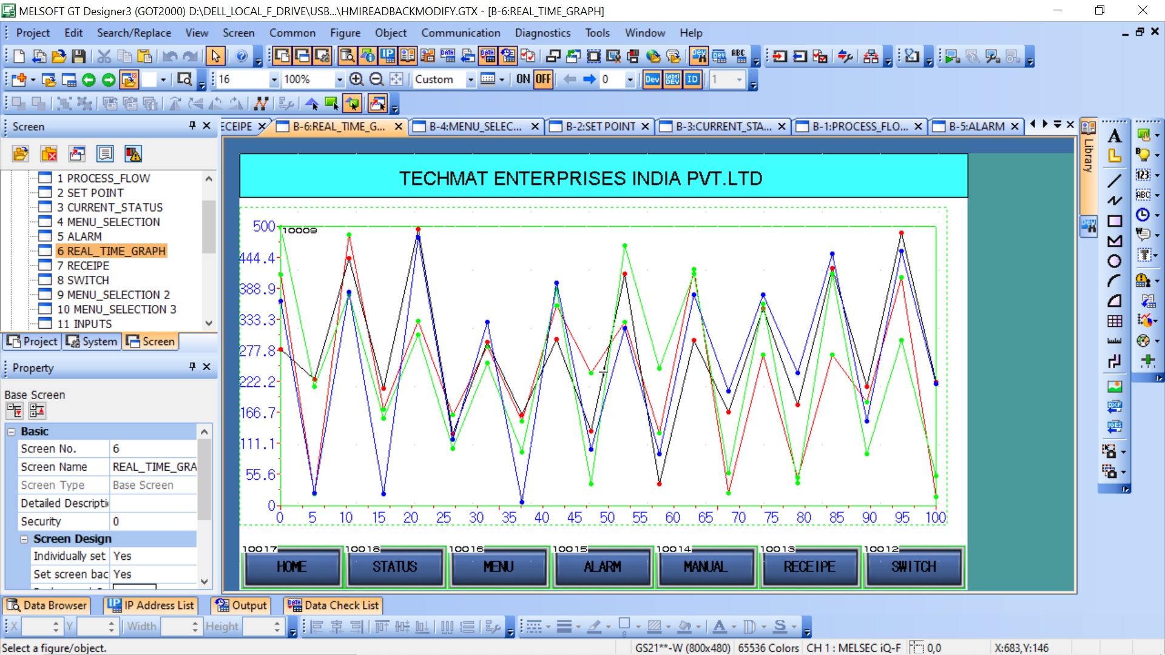Screen dimensions: 1165x655
Task: Switch to the B-5:ALARM tab
Action: (x=976, y=126)
